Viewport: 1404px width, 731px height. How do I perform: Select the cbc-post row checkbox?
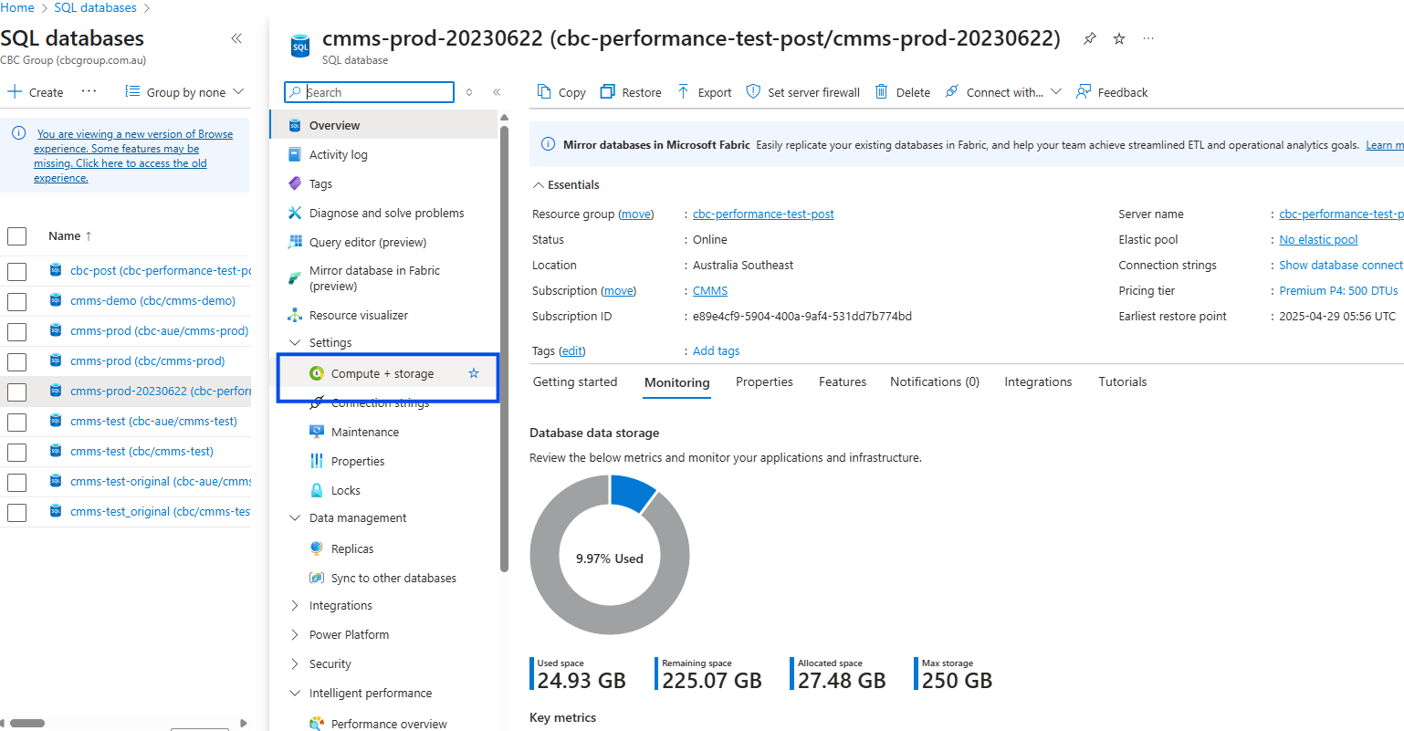16,271
